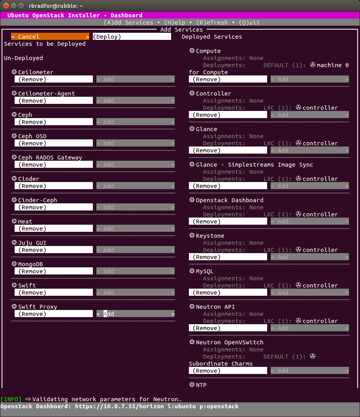Remove the Compute deployed service
Image resolution: width=360 pixels, height=417 pixels.
coord(228,79)
